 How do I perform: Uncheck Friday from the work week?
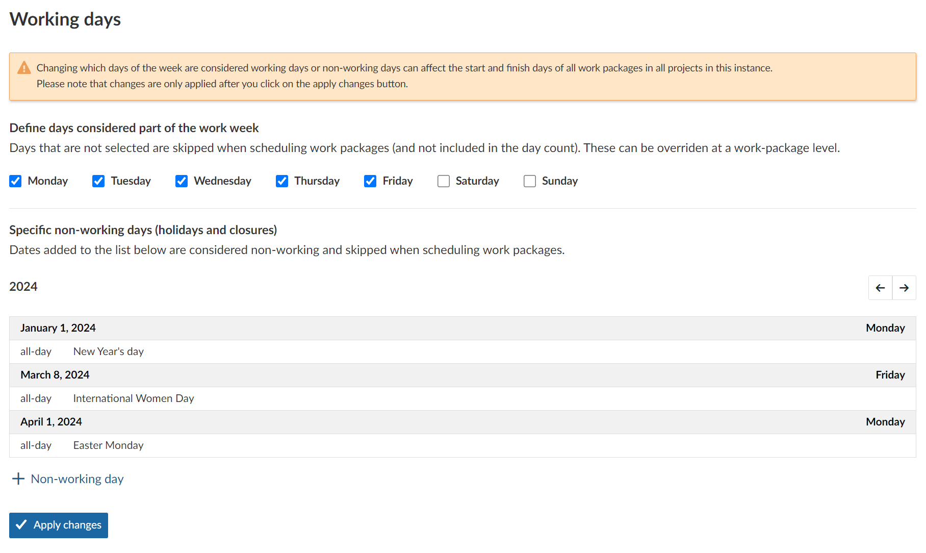(x=370, y=181)
